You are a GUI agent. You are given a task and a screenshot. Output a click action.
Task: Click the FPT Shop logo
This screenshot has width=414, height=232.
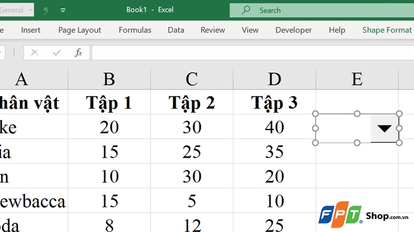coord(364,214)
